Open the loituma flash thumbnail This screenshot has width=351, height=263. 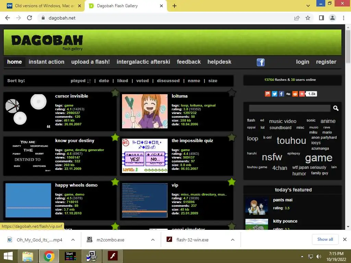(145, 111)
